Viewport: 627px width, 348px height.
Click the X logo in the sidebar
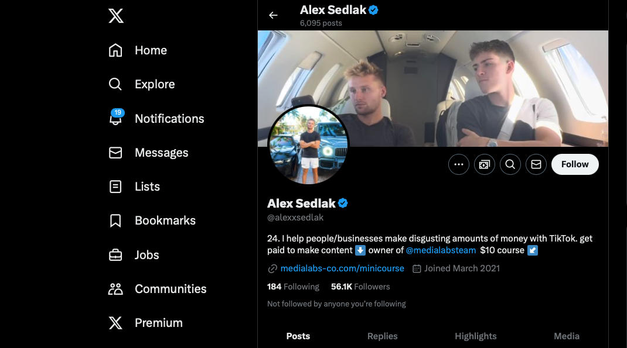click(115, 16)
